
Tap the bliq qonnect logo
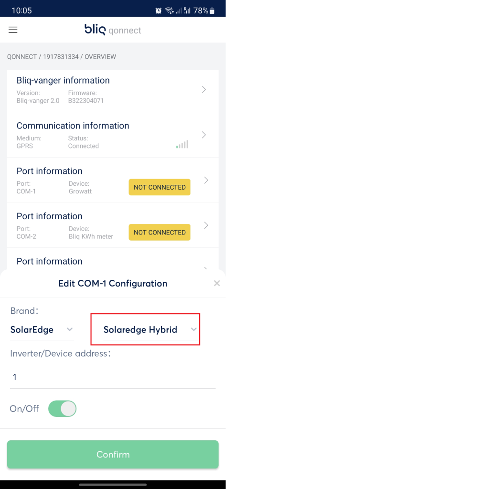pos(113,30)
